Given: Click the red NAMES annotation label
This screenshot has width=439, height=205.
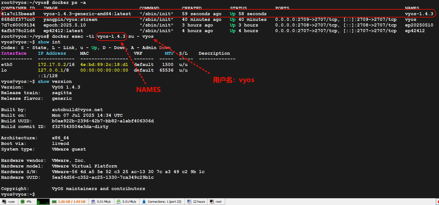Looking at the screenshot, I should coord(148,90).
